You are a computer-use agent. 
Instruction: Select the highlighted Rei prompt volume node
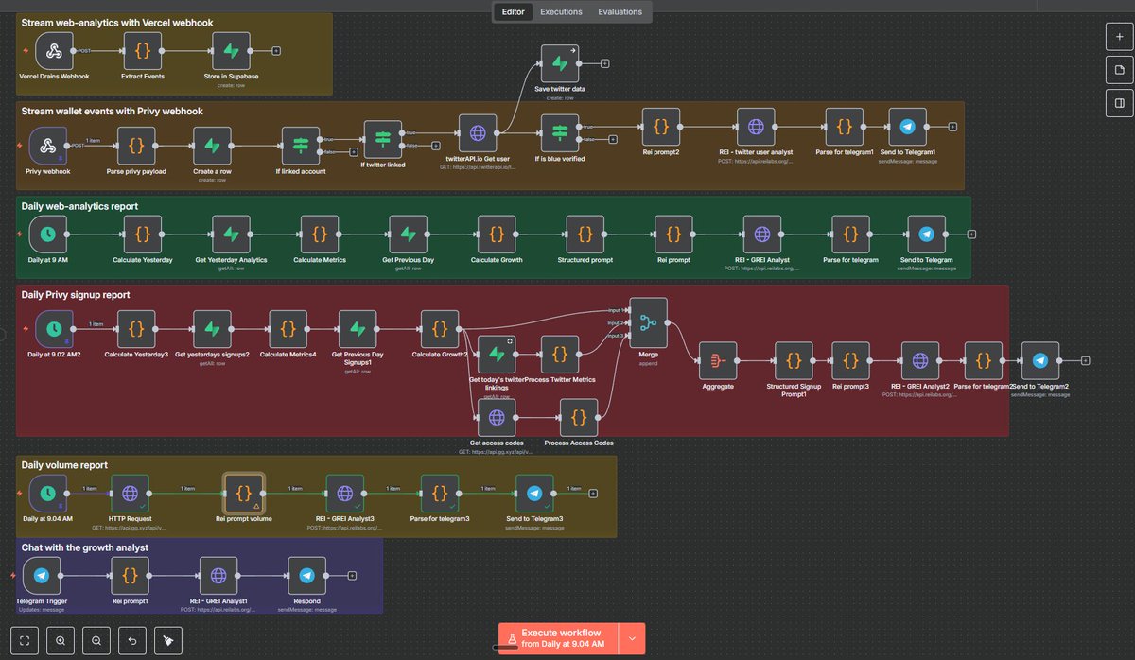(244, 493)
